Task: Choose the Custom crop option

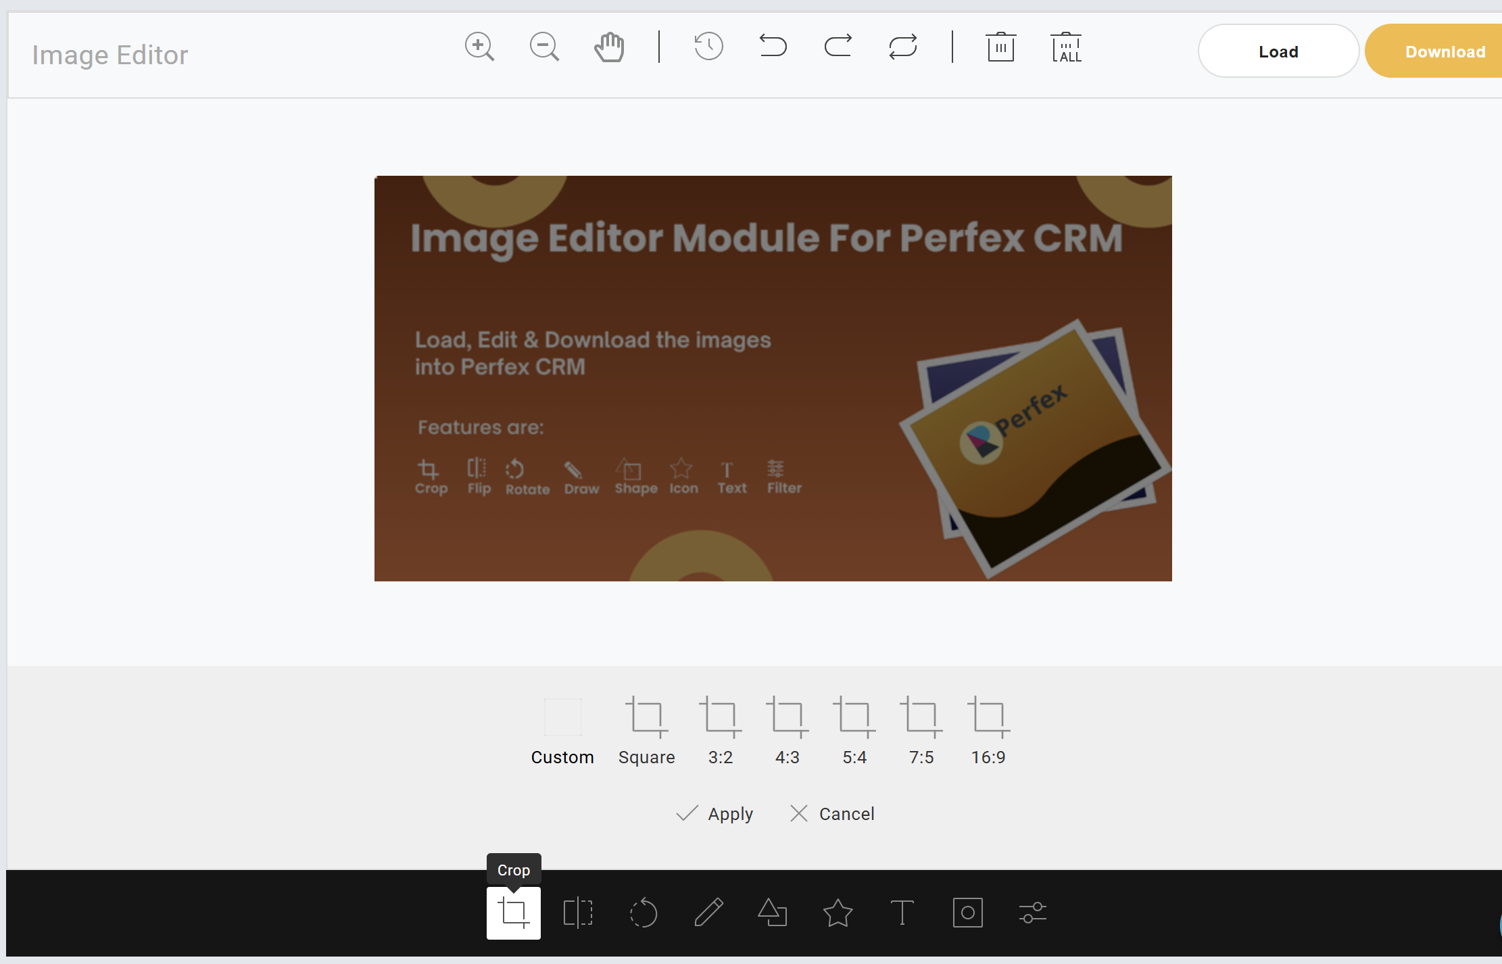Action: (562, 730)
